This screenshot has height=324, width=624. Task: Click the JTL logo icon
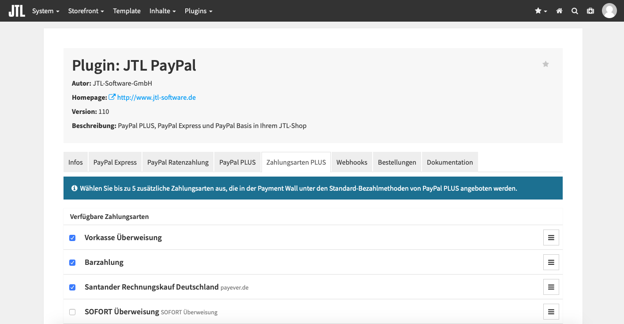17,11
